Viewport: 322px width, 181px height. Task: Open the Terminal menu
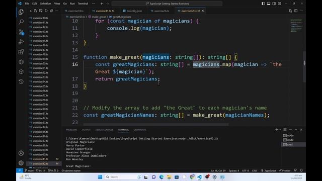[x=83, y=4]
